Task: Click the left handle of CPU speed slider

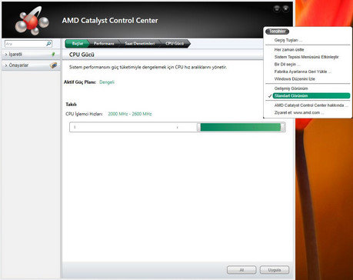Action: click(x=198, y=127)
